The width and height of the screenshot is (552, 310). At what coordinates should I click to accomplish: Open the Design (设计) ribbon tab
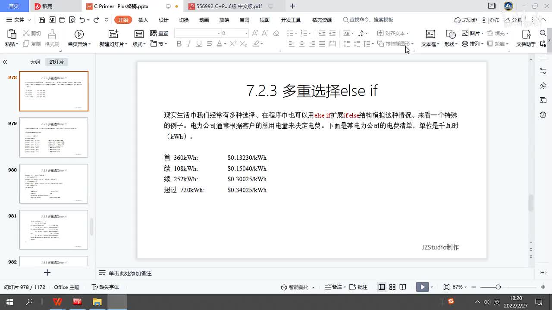point(163,20)
